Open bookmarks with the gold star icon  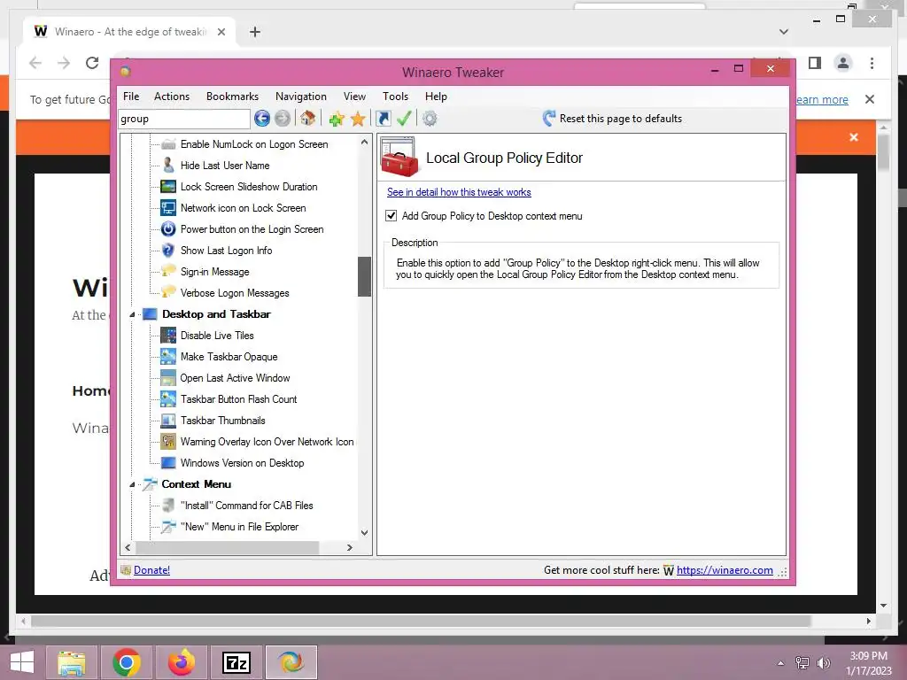click(358, 120)
